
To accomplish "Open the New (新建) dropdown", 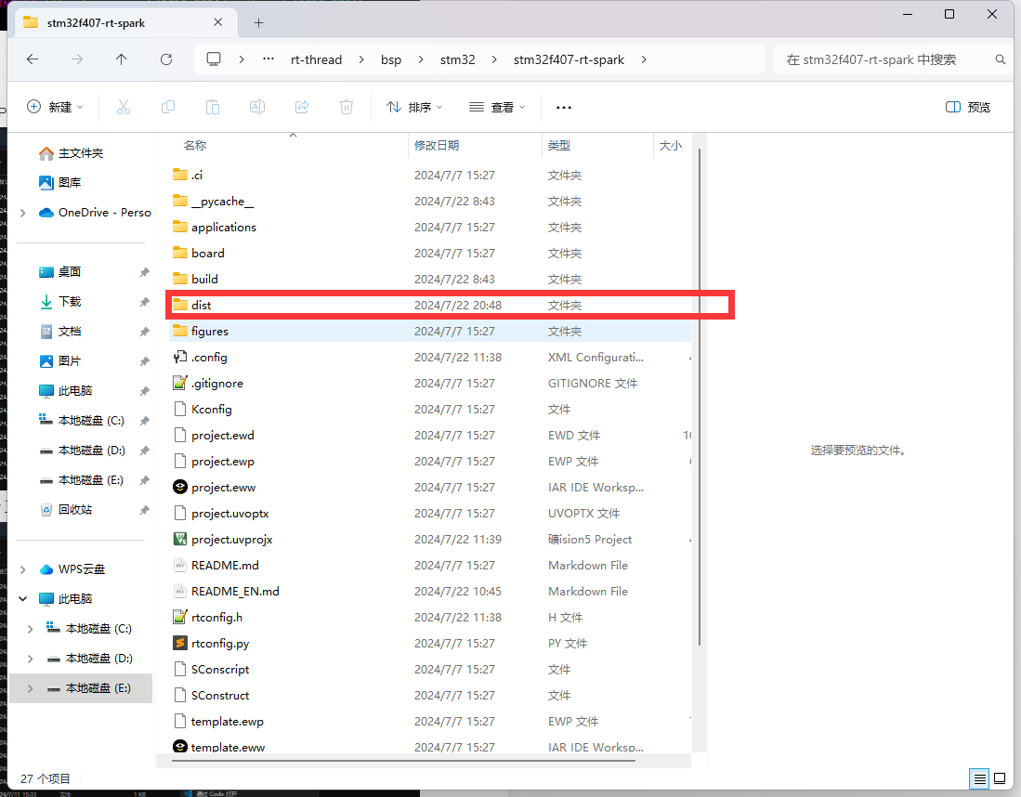I will (55, 107).
